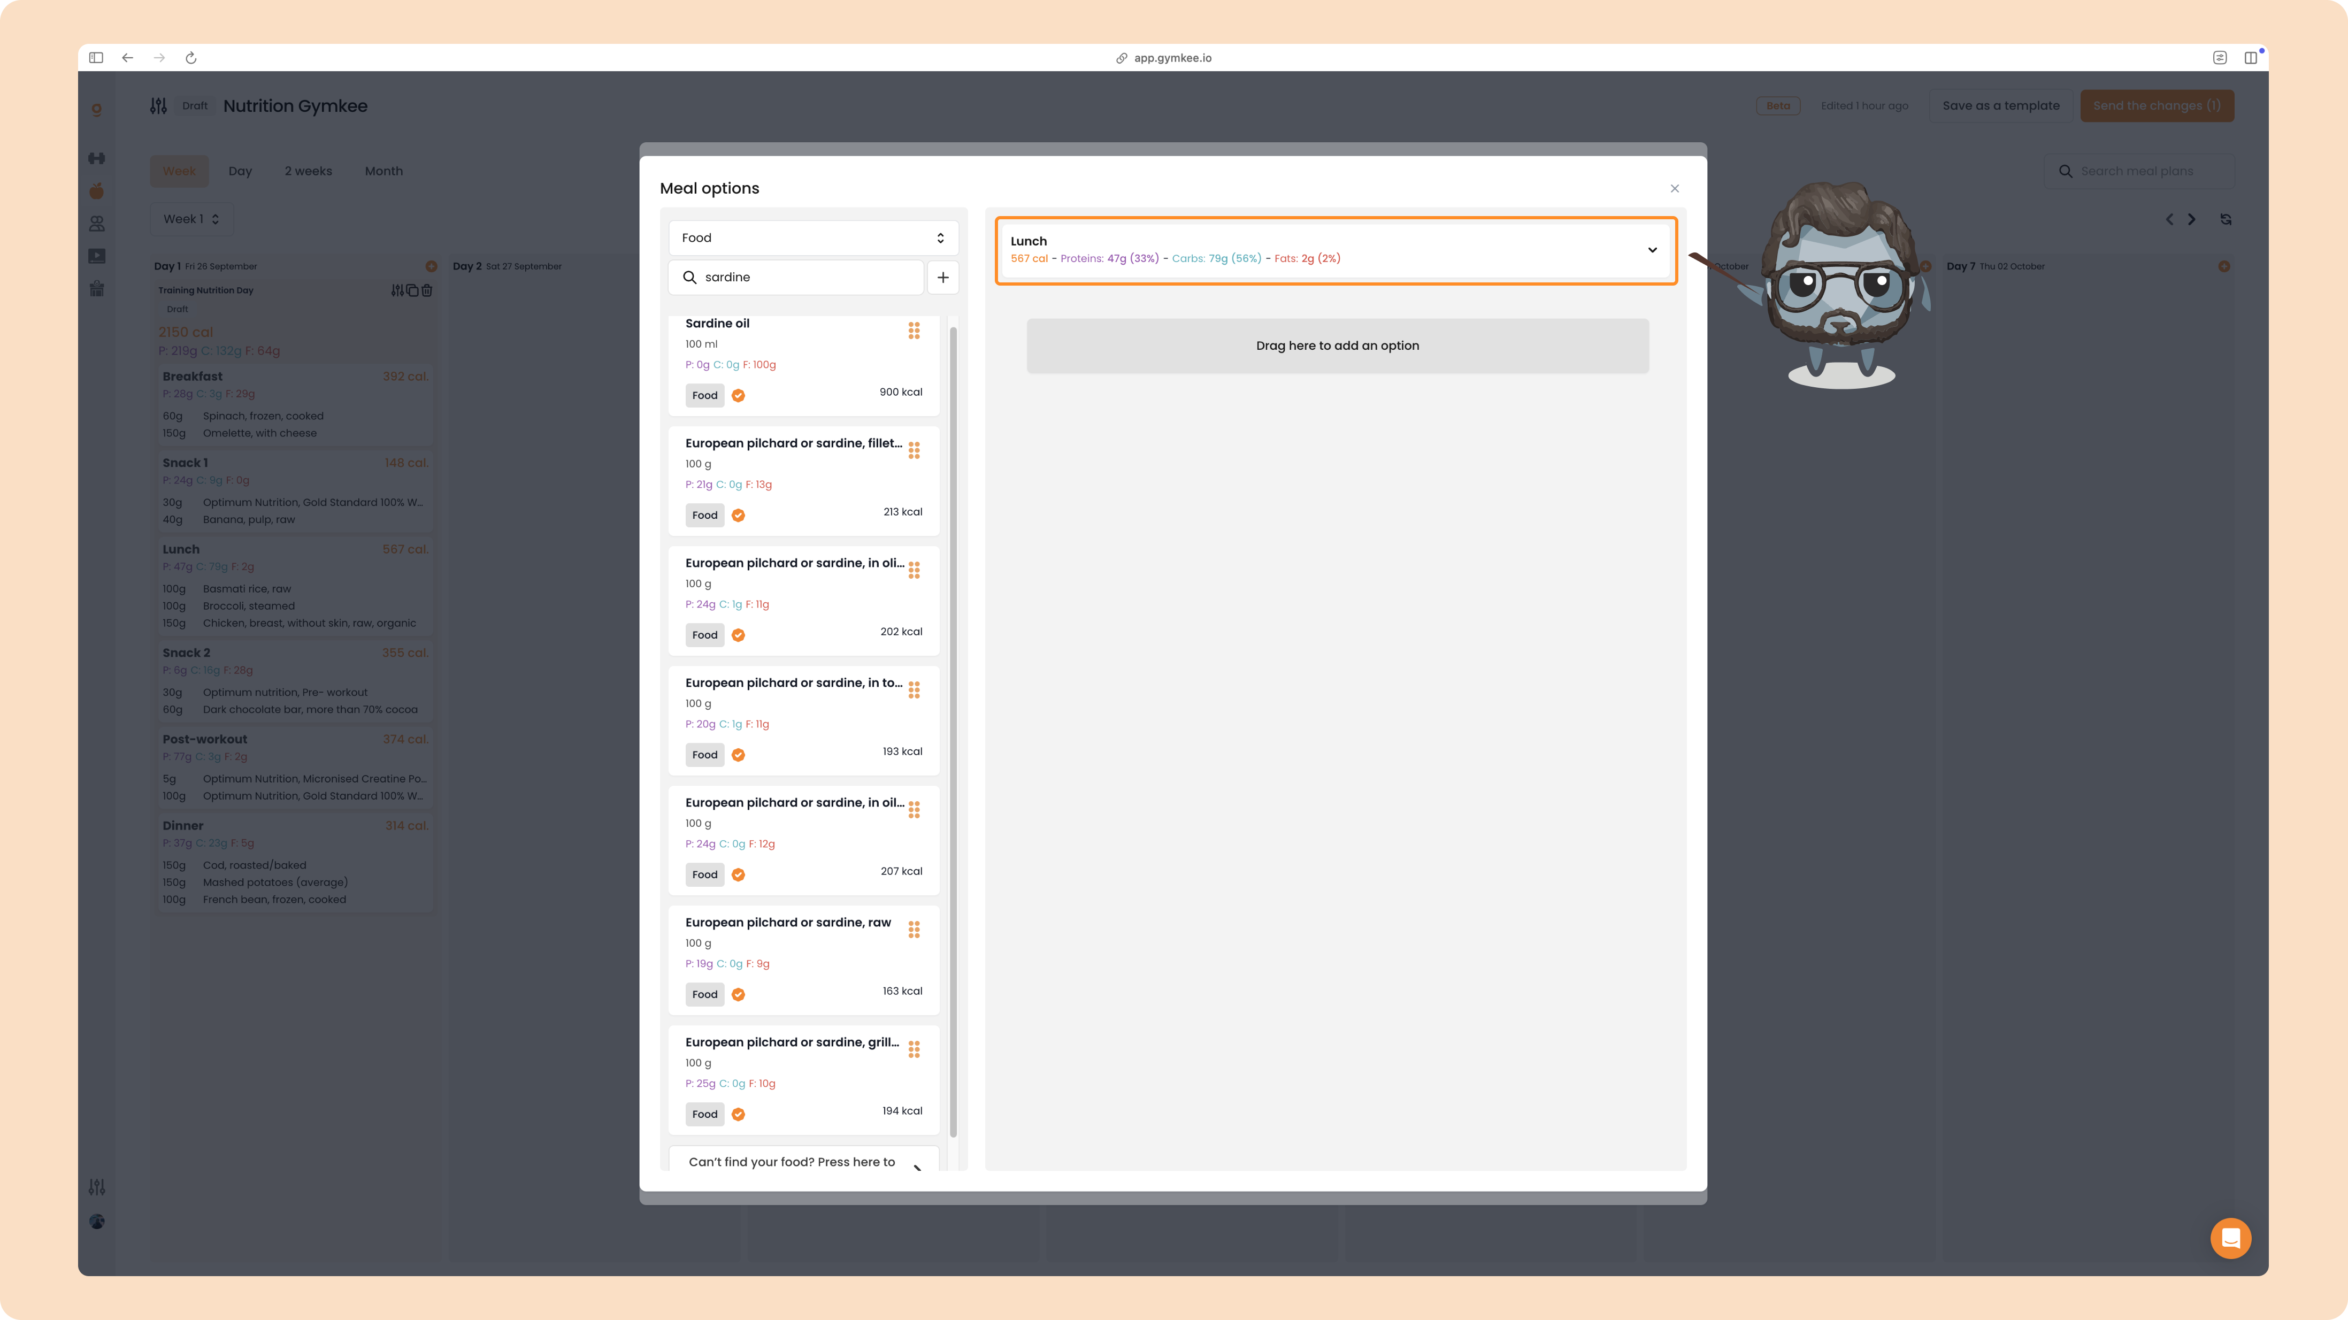Click the app.gymkee.io address bar
The width and height of the screenshot is (2348, 1320).
pos(1164,57)
